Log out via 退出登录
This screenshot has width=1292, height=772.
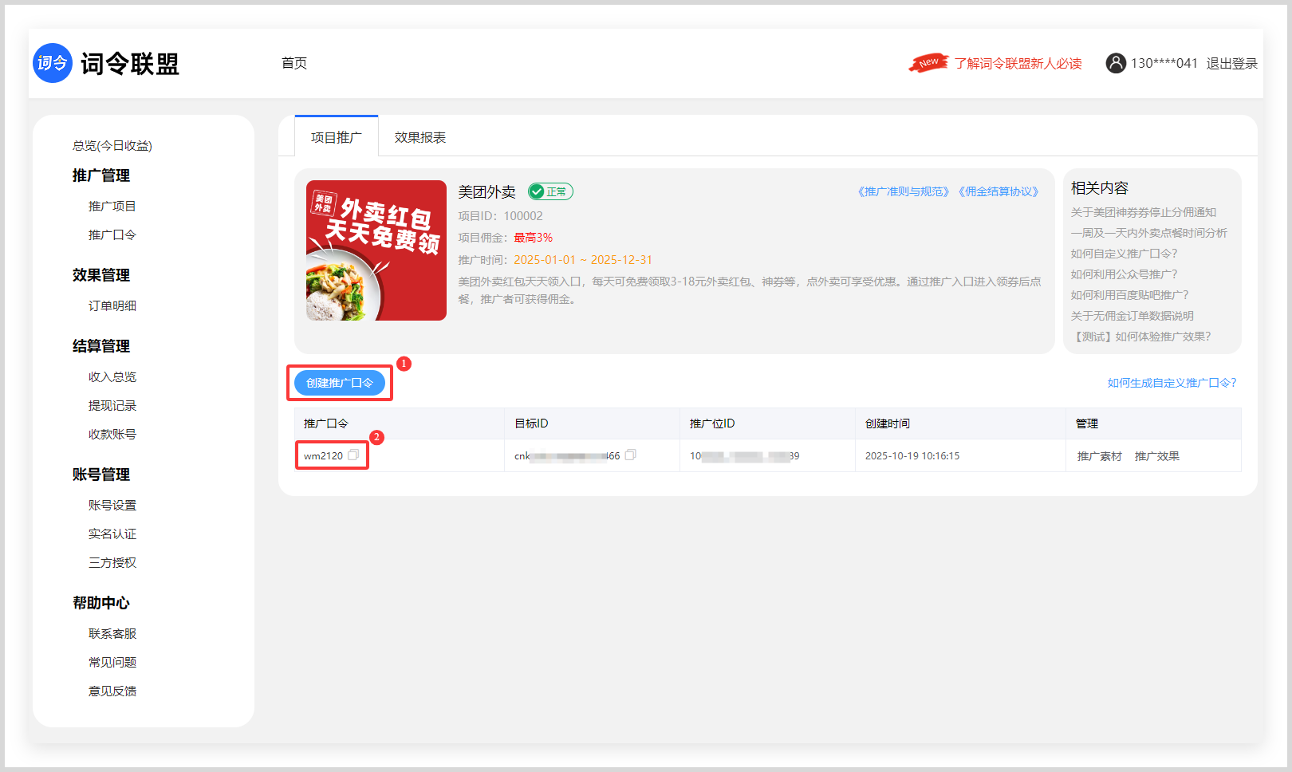tap(1231, 63)
